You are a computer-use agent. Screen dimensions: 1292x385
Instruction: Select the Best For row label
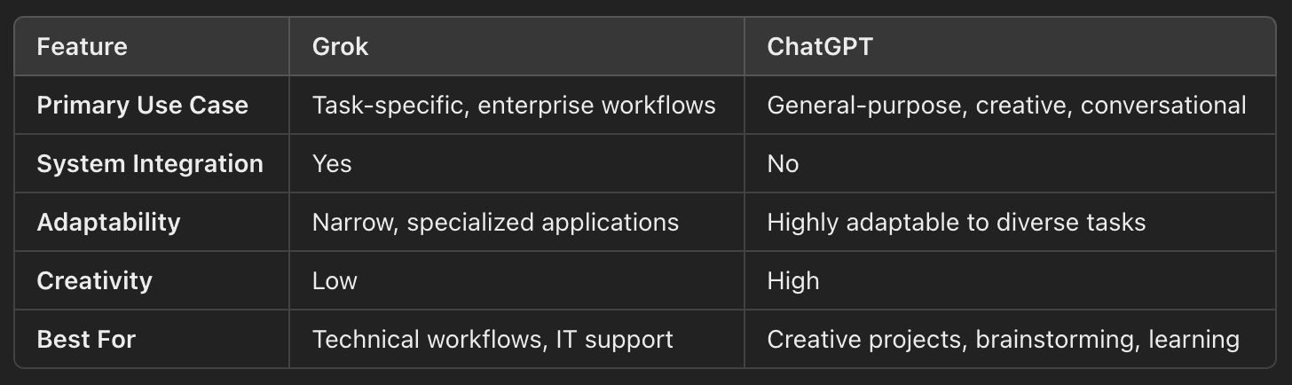(x=86, y=339)
